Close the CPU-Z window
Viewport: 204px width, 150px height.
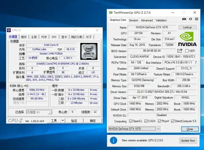97,30
